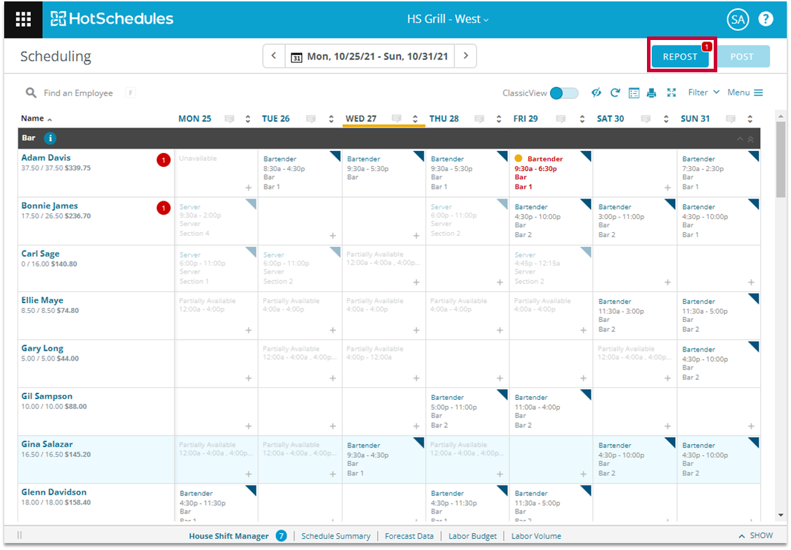The image size is (791, 550).
Task: Open the hamburger Menu
Action: (745, 93)
